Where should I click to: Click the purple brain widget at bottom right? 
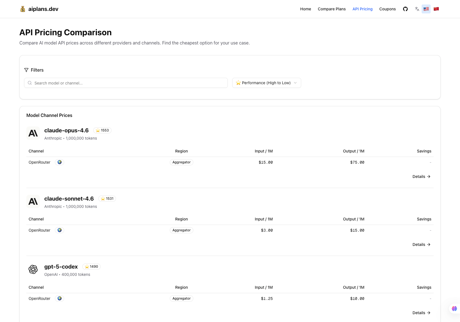[x=454, y=309]
